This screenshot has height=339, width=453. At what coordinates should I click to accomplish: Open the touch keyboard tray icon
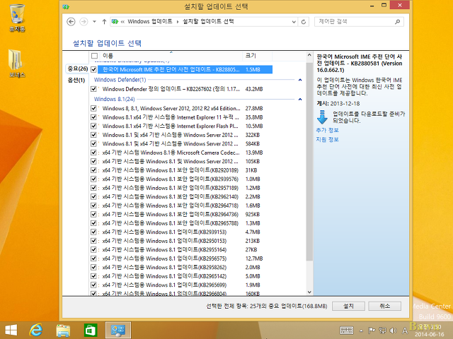(x=347, y=331)
